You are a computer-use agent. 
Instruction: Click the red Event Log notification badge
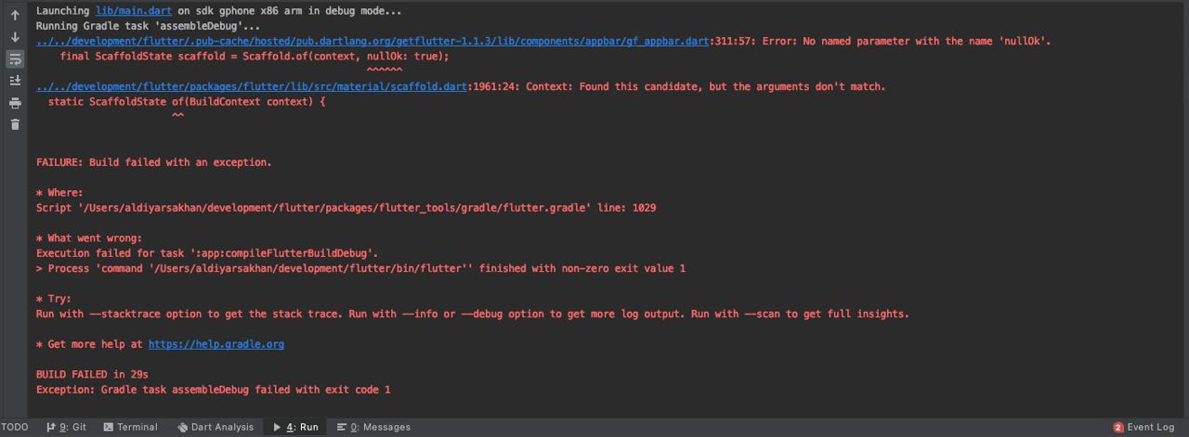pyautogui.click(x=1118, y=427)
